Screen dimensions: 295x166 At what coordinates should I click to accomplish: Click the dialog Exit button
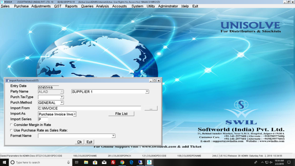coord(89,142)
